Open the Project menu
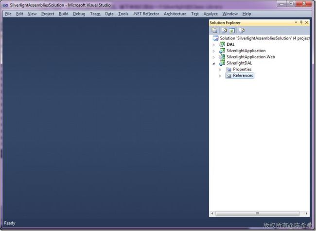The height and width of the screenshot is (231, 316). (x=48, y=14)
